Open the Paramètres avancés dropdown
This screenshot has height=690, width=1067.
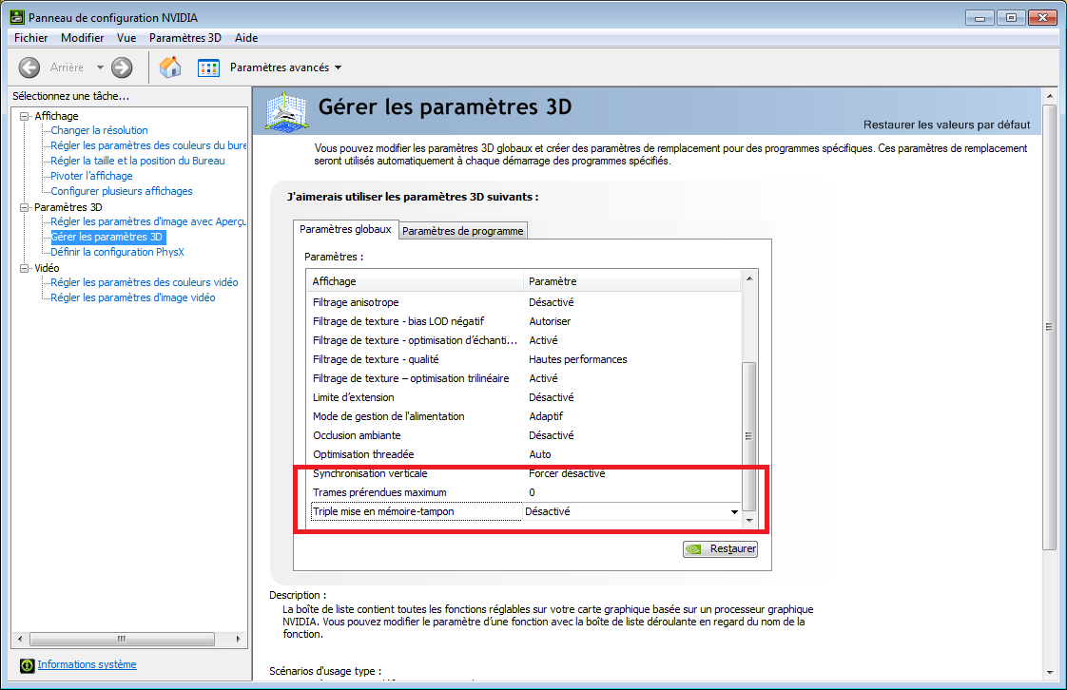point(286,67)
